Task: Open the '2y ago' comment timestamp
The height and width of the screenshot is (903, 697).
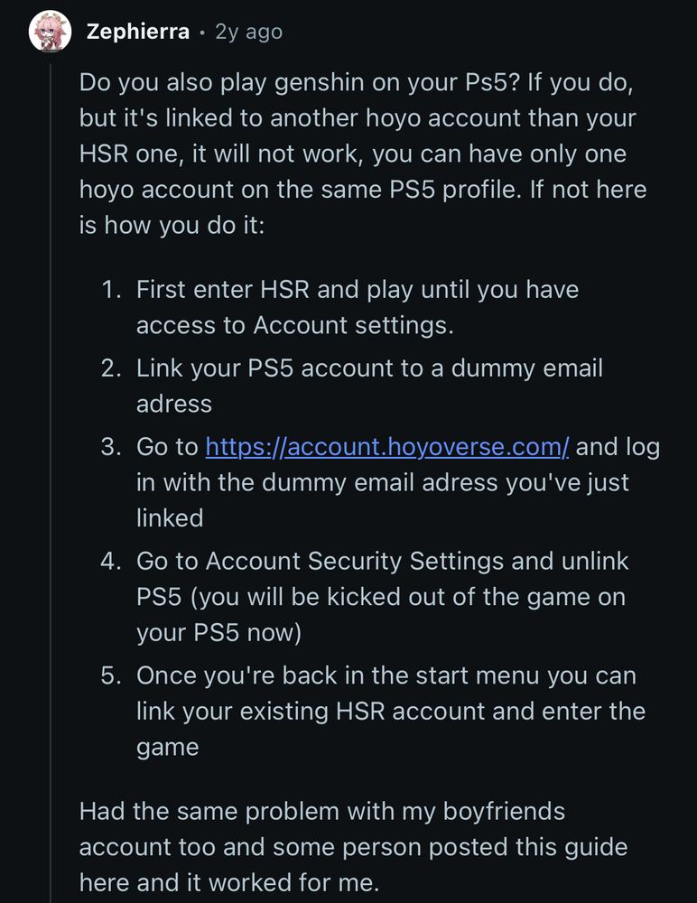Action: click(249, 32)
